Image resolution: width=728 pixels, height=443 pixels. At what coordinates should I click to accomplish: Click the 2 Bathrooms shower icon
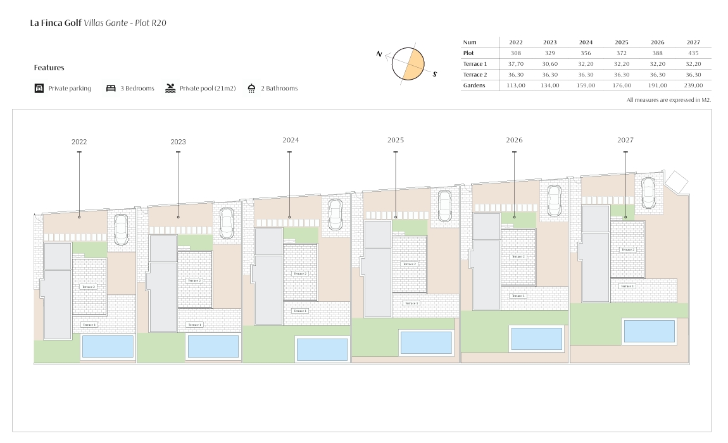coord(252,89)
